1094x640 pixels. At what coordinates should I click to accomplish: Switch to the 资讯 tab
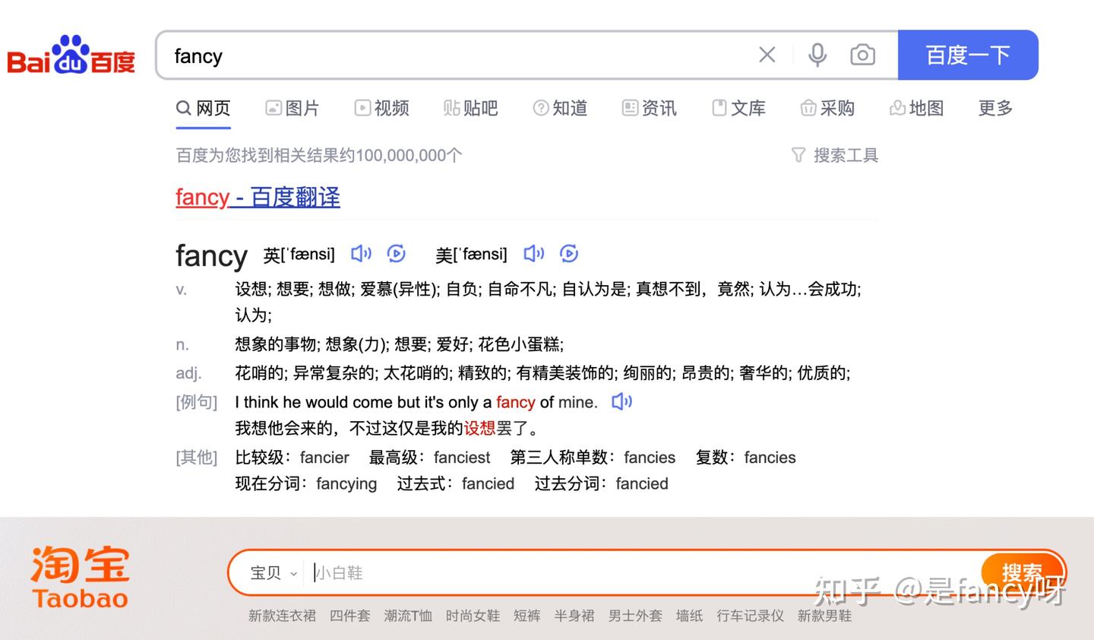tap(650, 108)
